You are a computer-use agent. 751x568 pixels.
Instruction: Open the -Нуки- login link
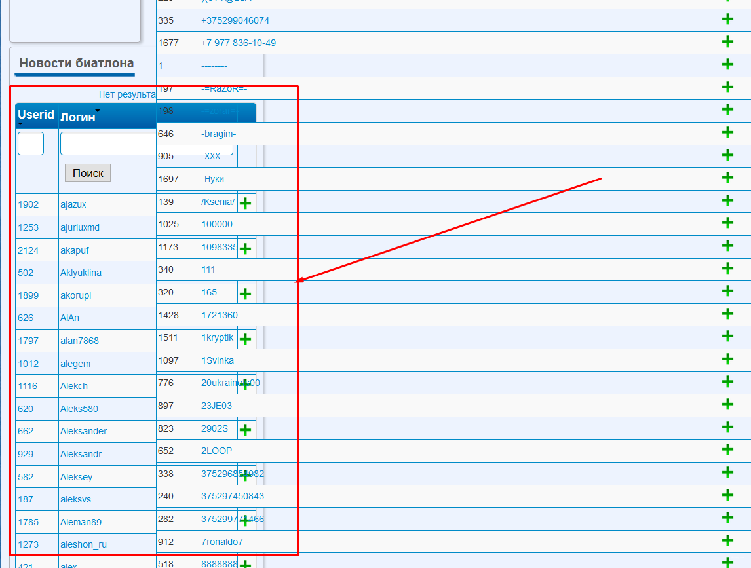pos(214,179)
